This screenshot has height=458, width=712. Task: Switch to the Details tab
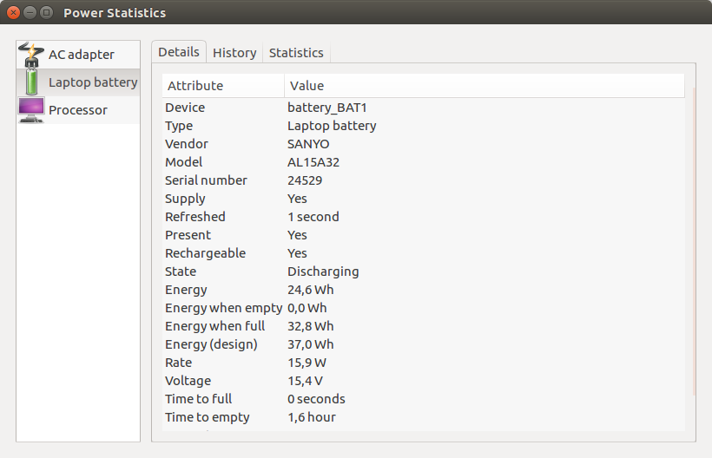tap(179, 52)
